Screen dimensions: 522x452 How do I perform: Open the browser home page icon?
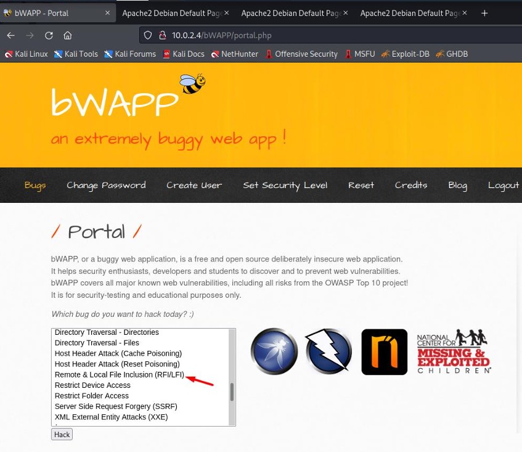[68, 35]
